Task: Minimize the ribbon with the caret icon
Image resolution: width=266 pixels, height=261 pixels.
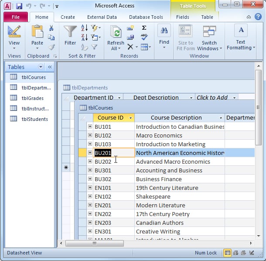Action: click(x=249, y=17)
